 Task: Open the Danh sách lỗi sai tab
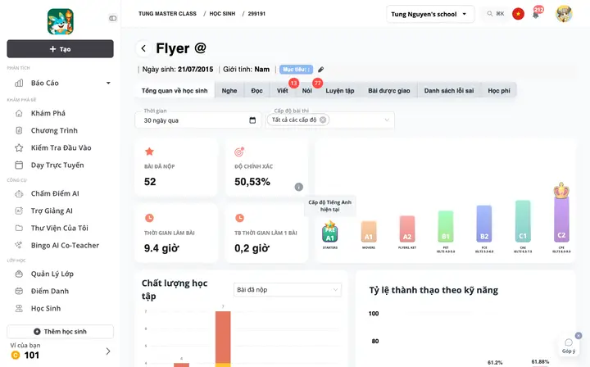[449, 91]
